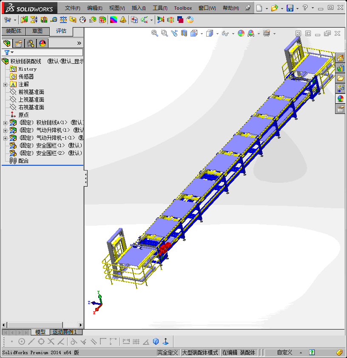Expand more manager tabs chevron
347x358 pixels.
[79, 43]
